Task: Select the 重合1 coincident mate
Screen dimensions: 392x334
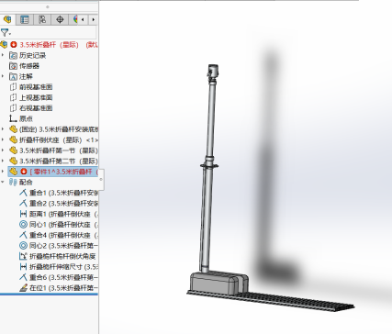Action: point(63,193)
